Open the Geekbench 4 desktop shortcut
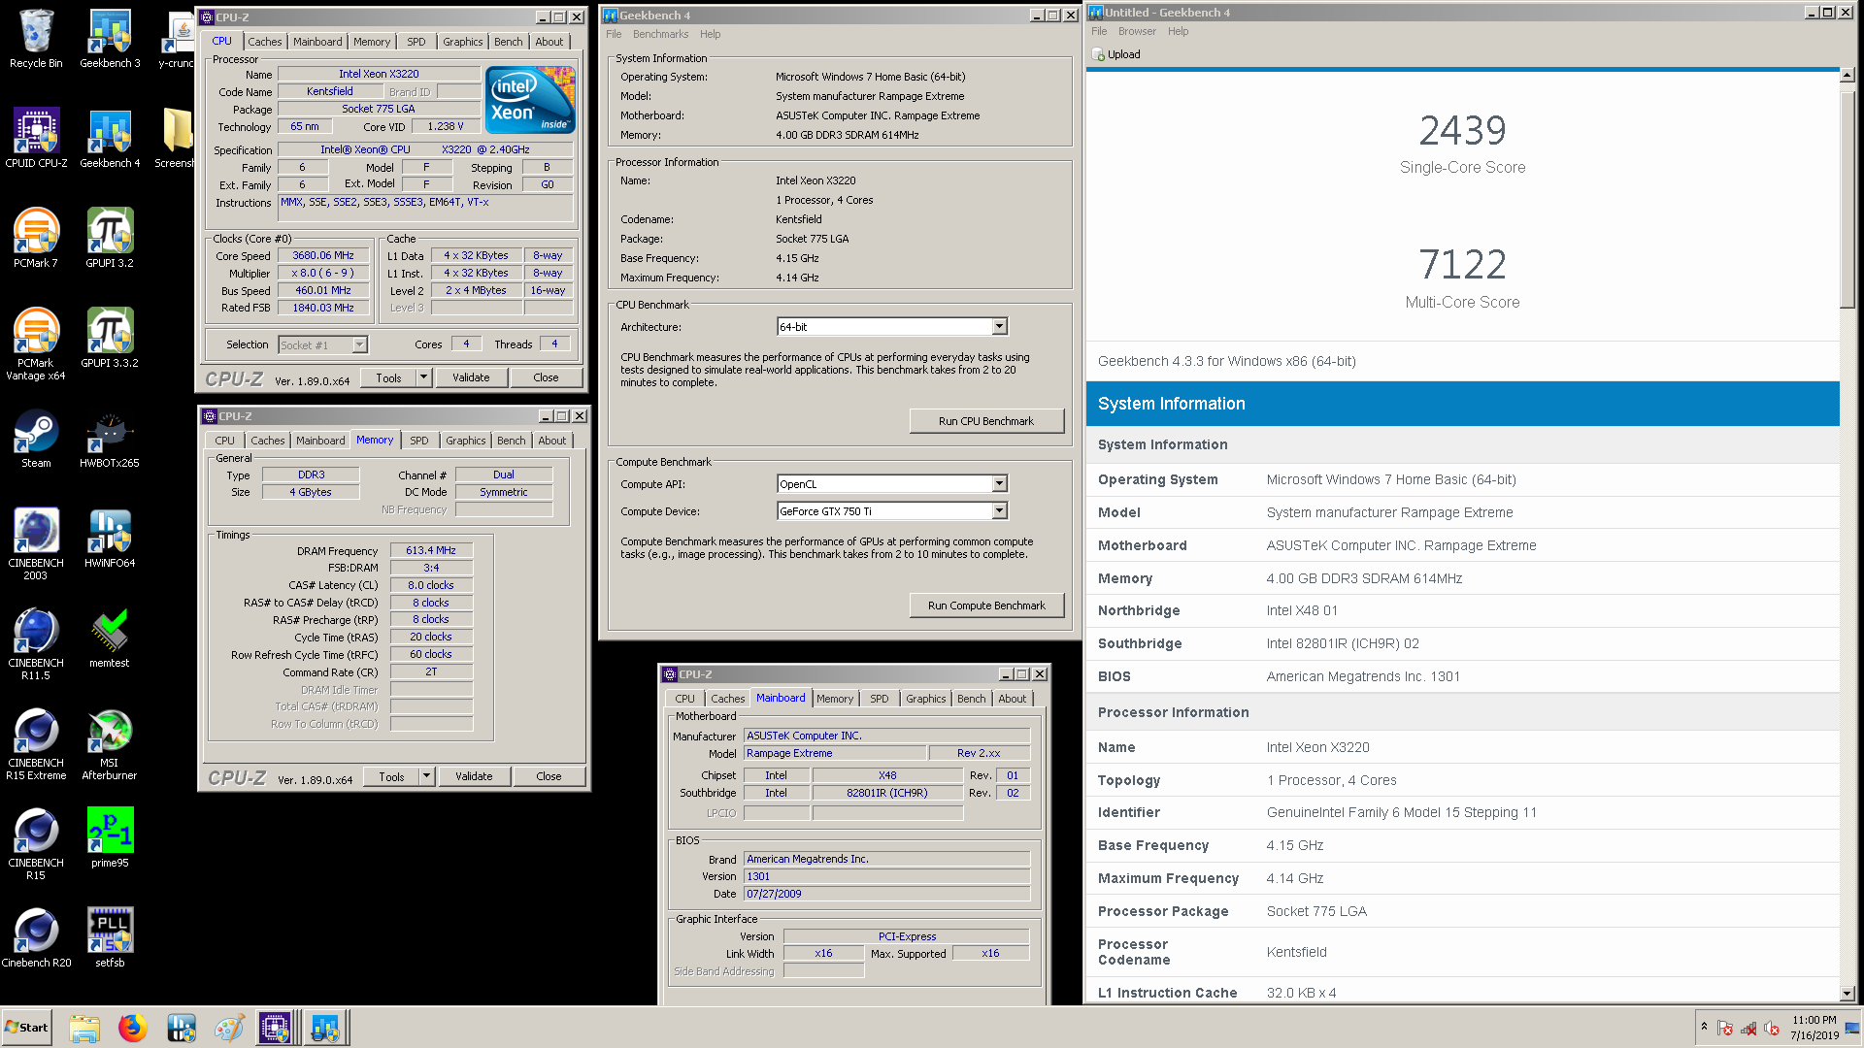Screen dimensions: 1864x1048 110,139
